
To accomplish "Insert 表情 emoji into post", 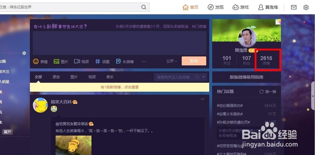I will pos(40,61).
